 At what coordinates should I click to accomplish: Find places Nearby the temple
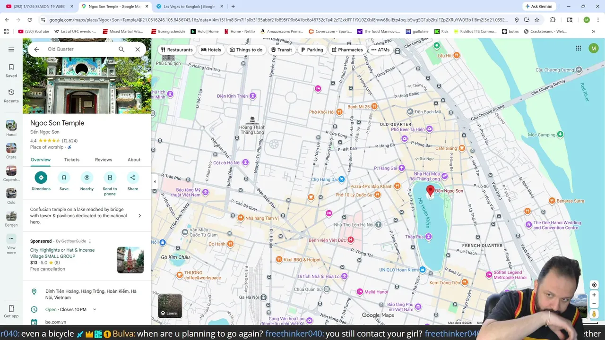click(x=87, y=181)
